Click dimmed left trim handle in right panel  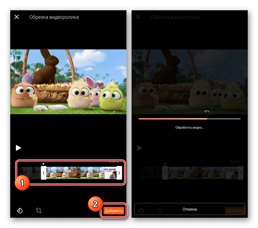pos(165,173)
